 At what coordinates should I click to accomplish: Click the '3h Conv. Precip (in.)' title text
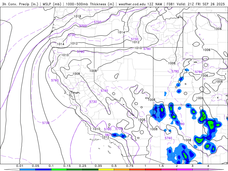tap(20, 4)
